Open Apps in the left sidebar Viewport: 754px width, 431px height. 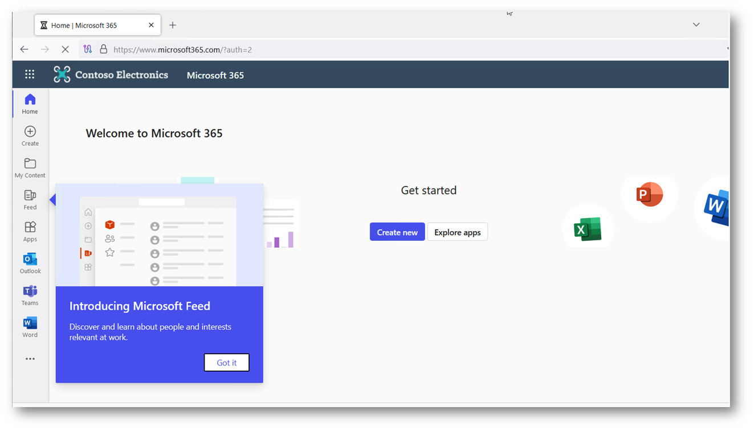coord(30,232)
